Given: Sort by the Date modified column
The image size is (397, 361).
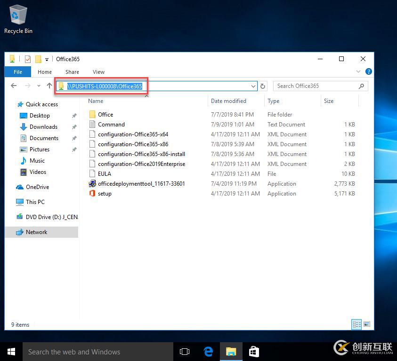Looking at the screenshot, I should [228, 101].
